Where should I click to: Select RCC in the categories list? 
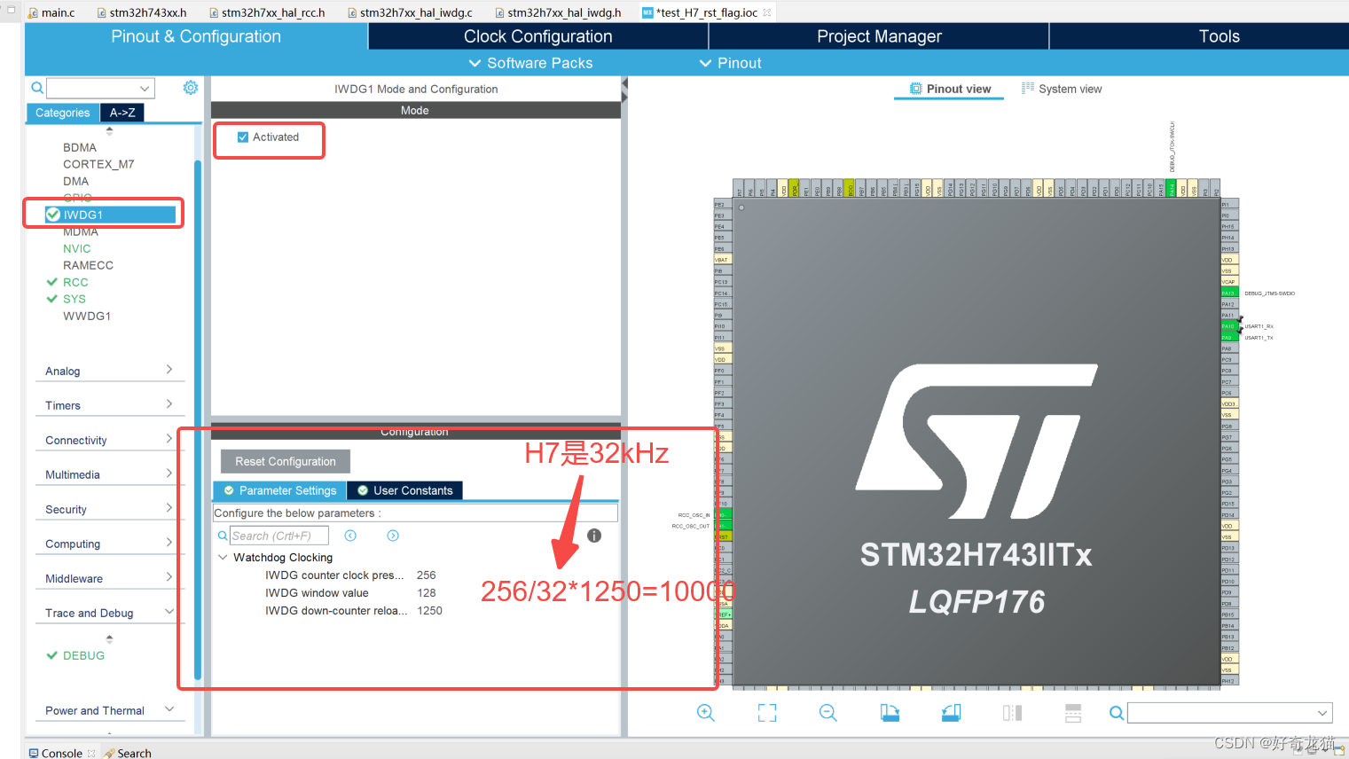[x=75, y=282]
